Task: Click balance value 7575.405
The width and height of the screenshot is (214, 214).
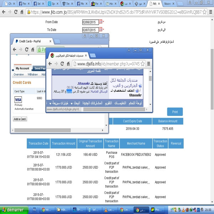Action: pyautogui.click(x=168, y=129)
